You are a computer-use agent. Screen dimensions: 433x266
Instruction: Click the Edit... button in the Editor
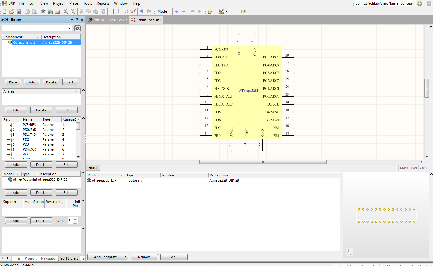[174, 257]
